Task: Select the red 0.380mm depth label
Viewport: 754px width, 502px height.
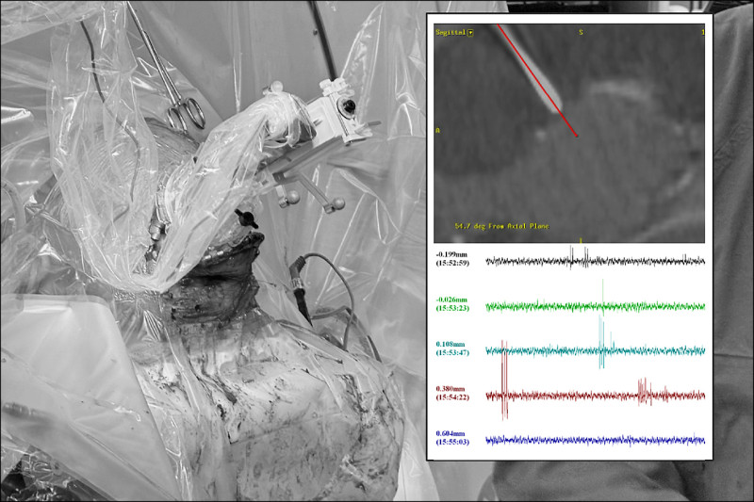Action: (456, 388)
